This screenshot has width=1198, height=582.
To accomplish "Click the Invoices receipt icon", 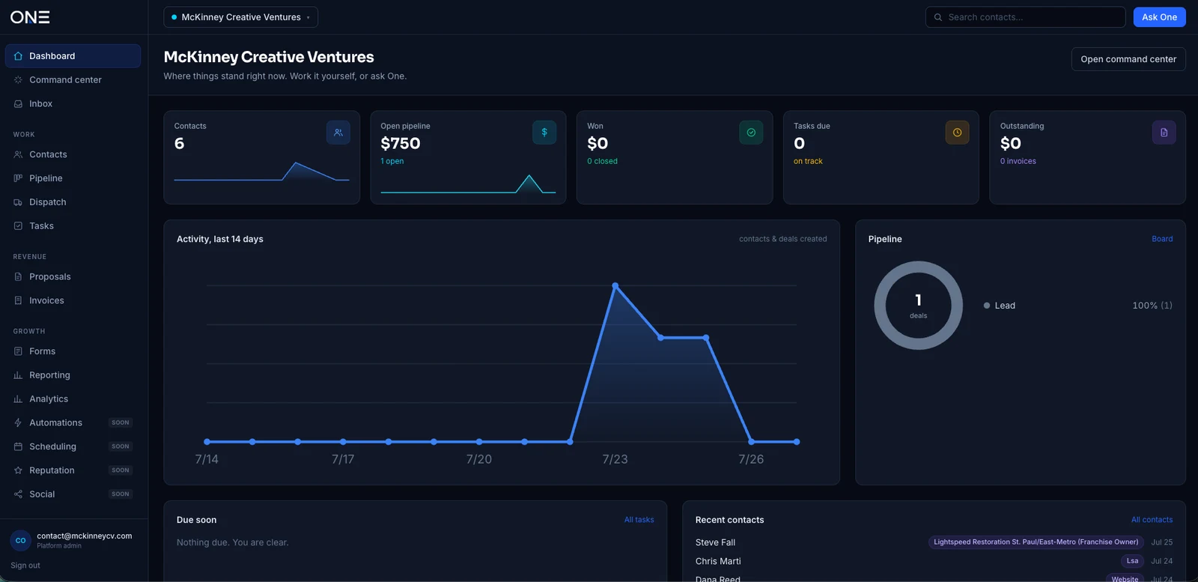I will [18, 300].
